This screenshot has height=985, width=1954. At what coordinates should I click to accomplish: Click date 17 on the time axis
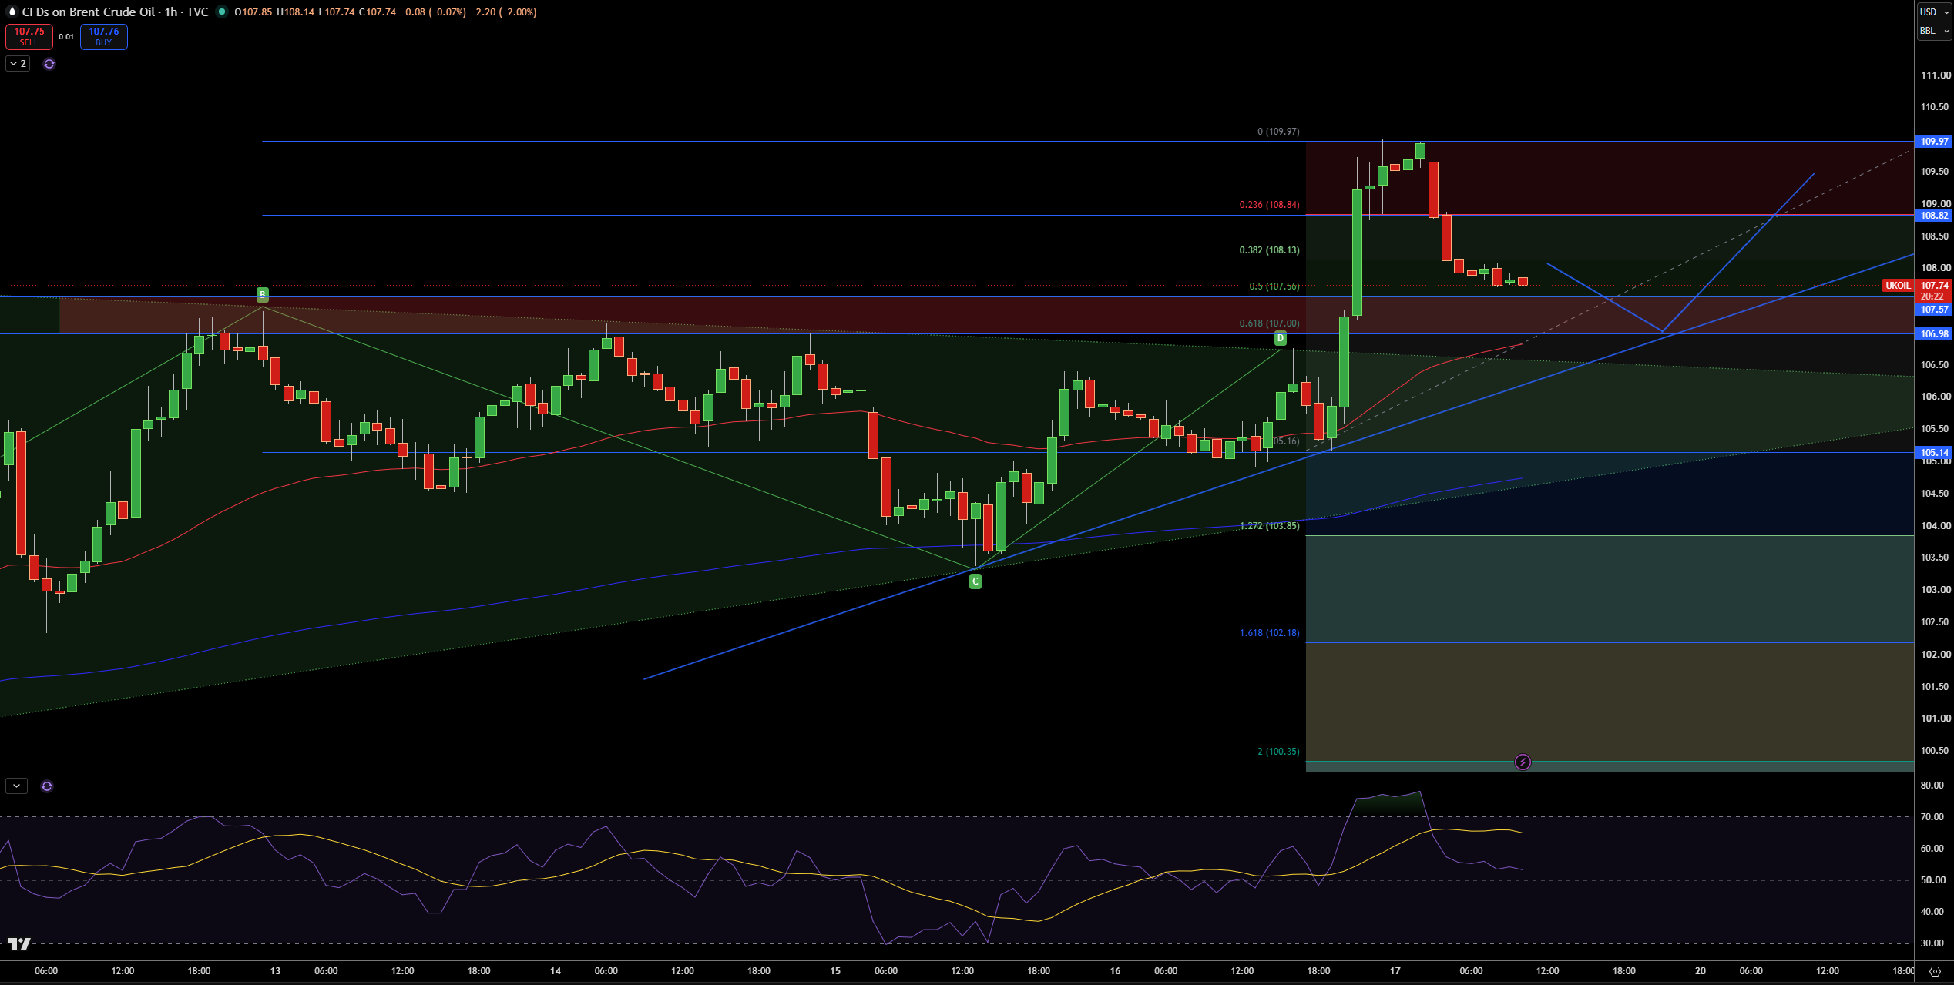click(x=1395, y=971)
